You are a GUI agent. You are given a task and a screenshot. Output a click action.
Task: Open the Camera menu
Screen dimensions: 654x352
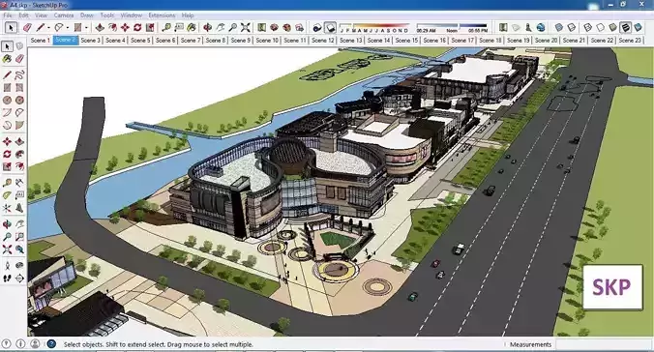[x=64, y=15]
